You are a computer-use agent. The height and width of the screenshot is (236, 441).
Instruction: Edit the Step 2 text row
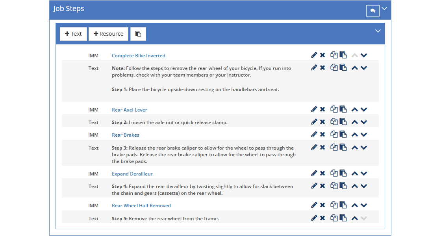click(314, 122)
